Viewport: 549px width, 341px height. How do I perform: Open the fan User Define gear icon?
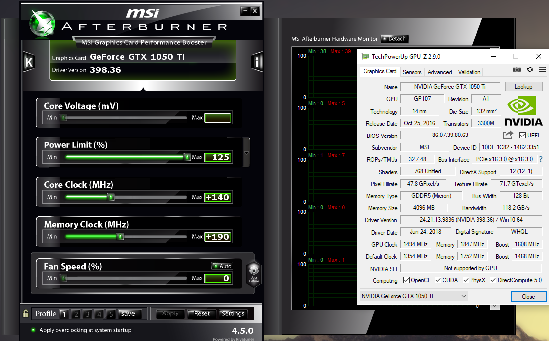pyautogui.click(x=254, y=274)
